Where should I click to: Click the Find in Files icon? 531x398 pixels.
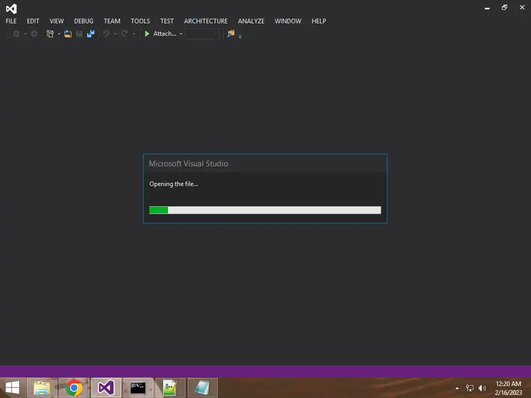coord(231,34)
